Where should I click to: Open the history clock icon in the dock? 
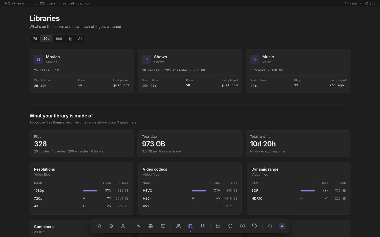coord(111,226)
